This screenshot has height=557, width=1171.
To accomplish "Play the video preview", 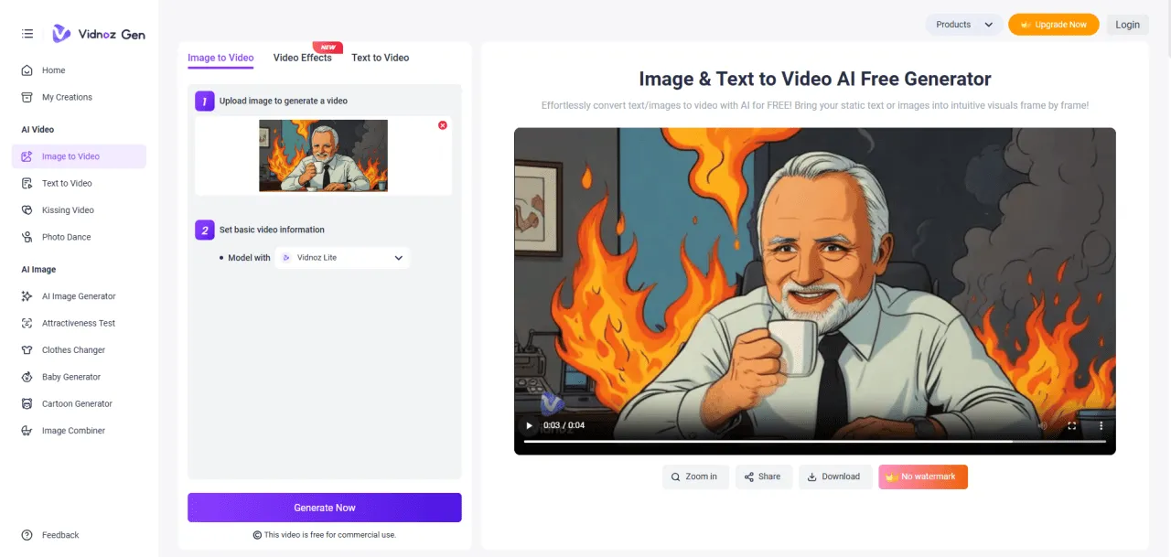I will click(528, 425).
